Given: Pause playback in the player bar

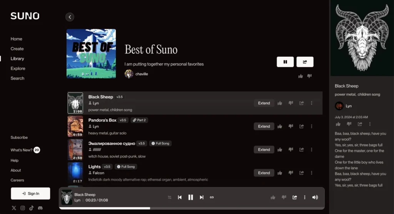Looking at the screenshot, I should tap(191, 197).
